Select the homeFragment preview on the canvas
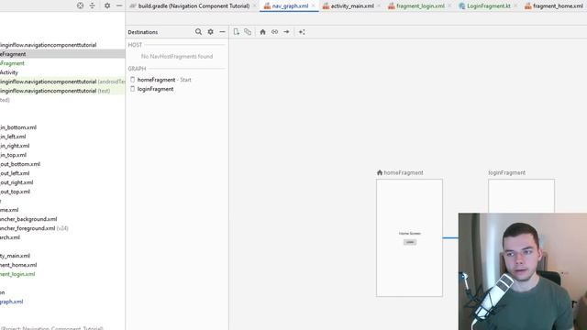587x330 pixels. pos(409,238)
